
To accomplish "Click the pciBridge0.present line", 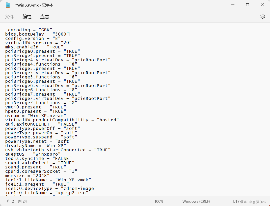I will (x=43, y=51).
